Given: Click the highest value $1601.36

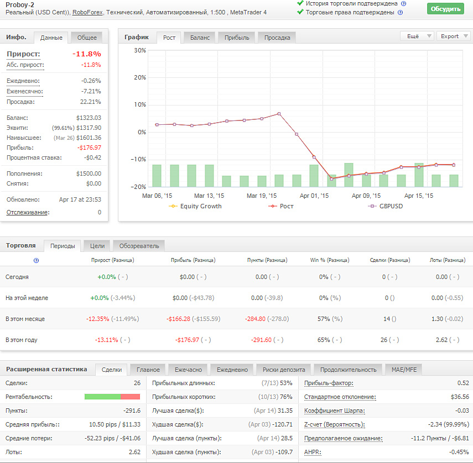Looking at the screenshot, I should click(x=89, y=138).
